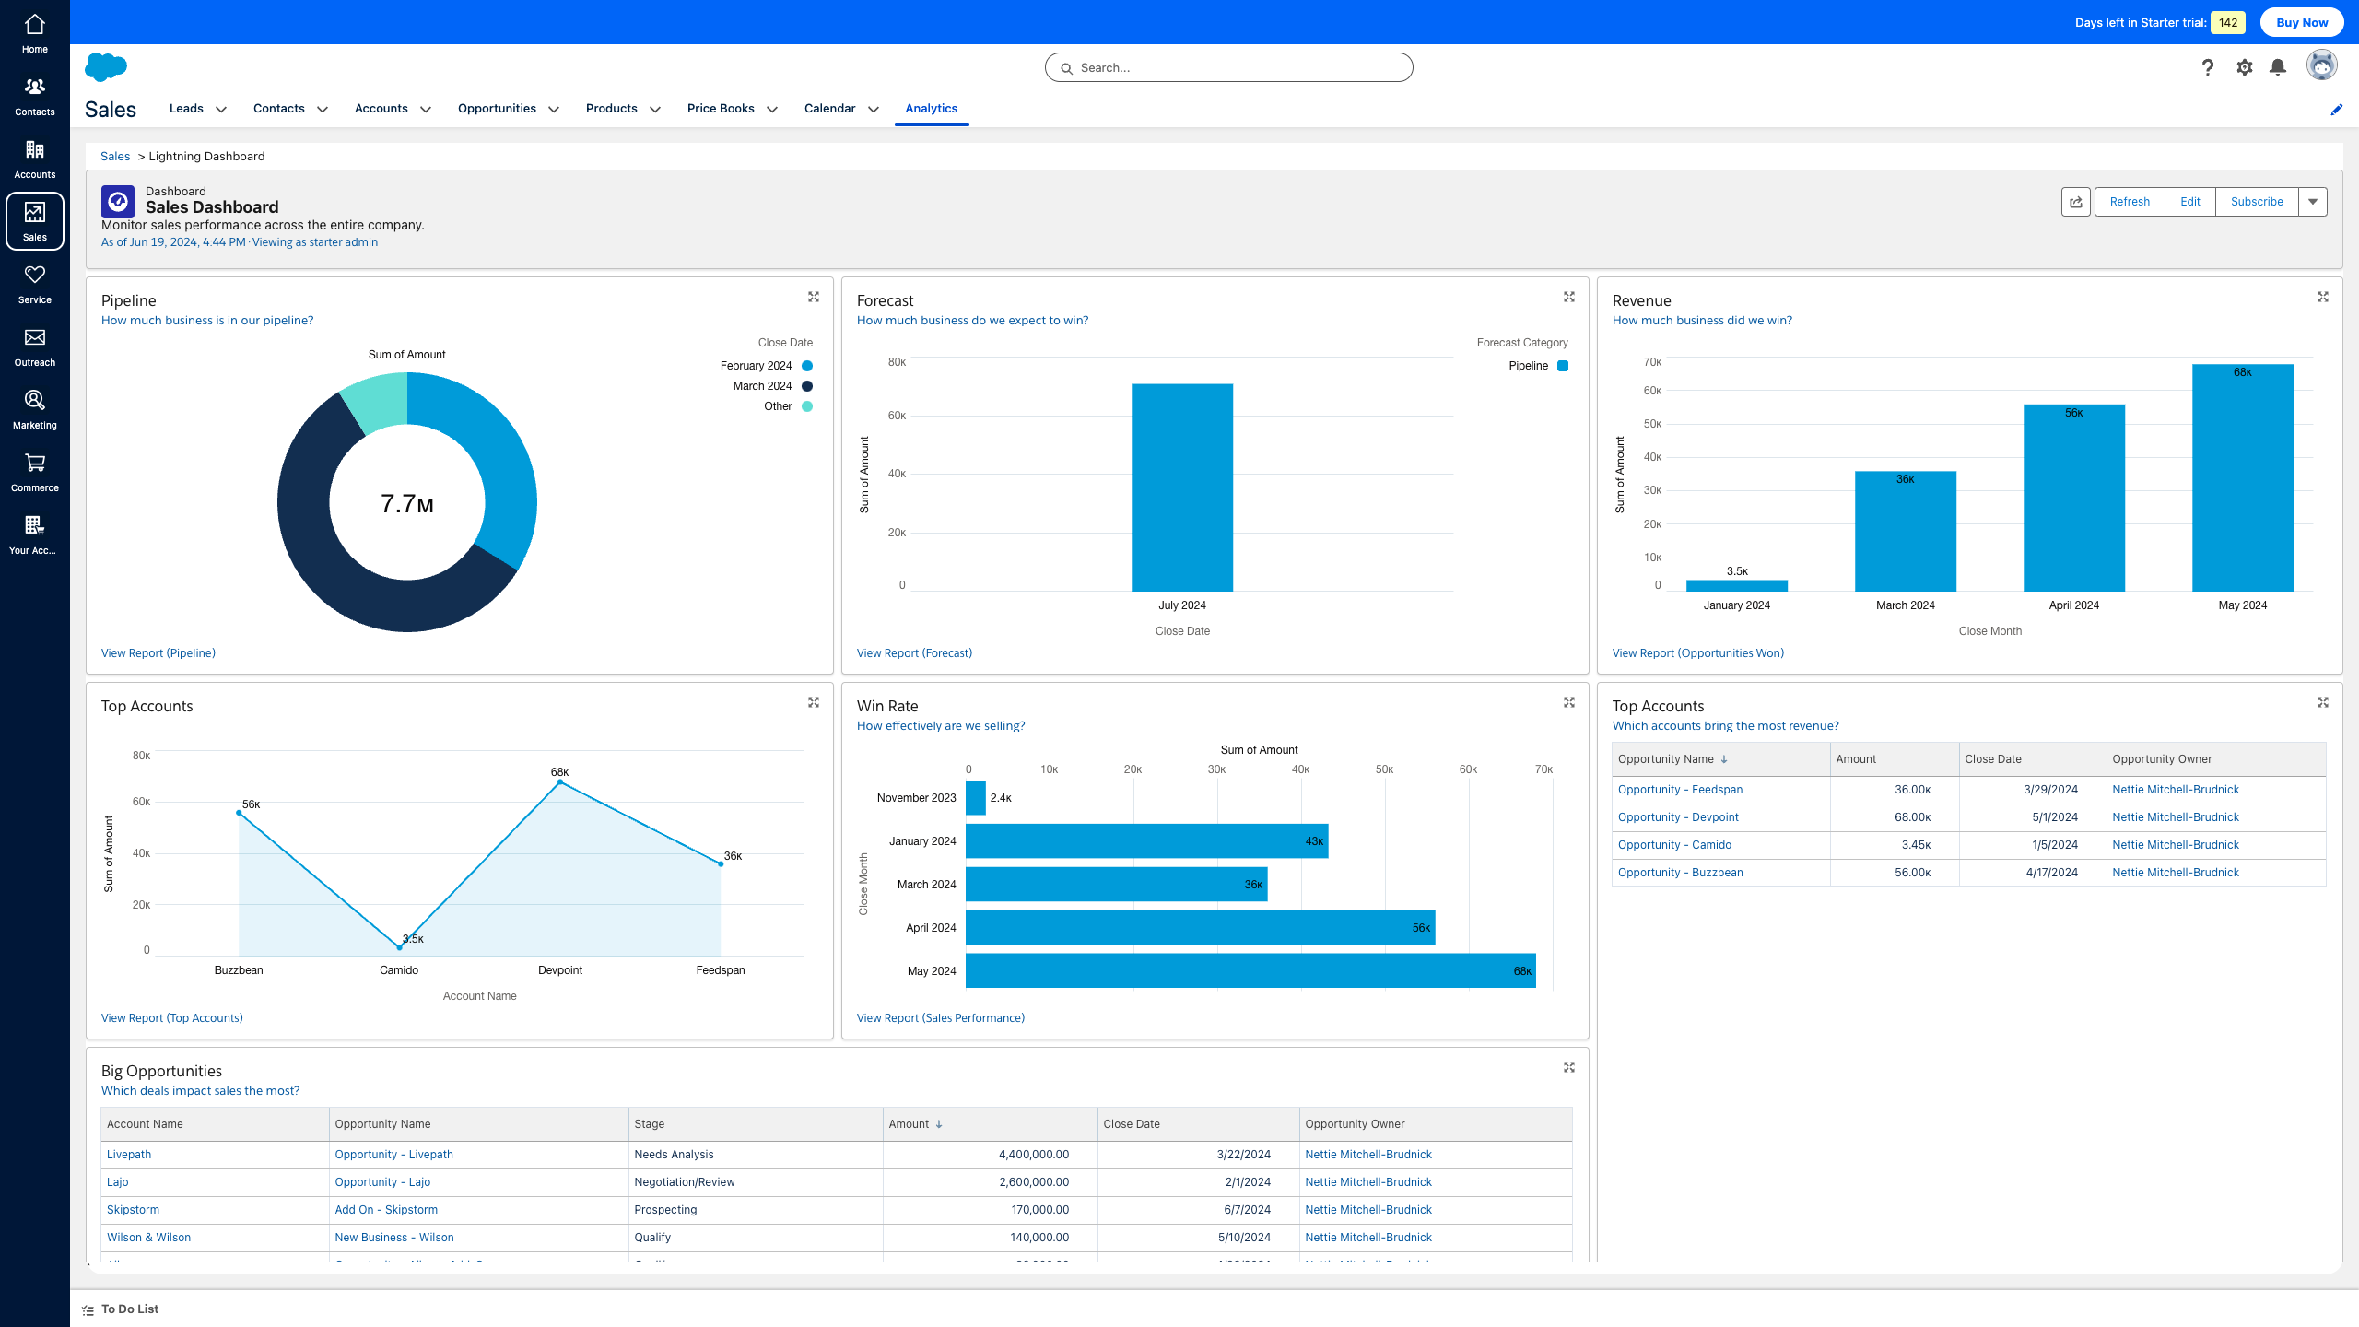This screenshot has height=1327, width=2359.
Task: Expand the Pipeline chart to fullscreen
Action: (813, 297)
